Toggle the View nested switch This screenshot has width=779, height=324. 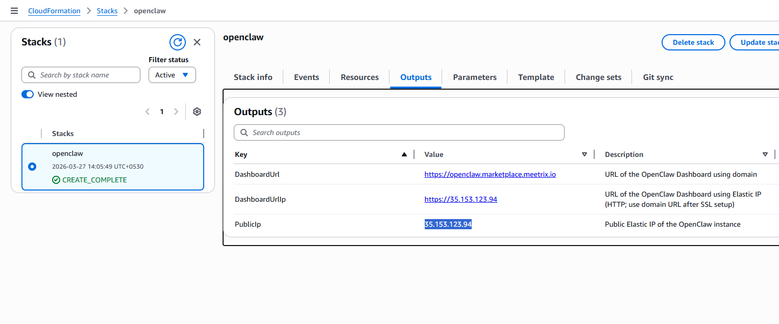(x=28, y=94)
